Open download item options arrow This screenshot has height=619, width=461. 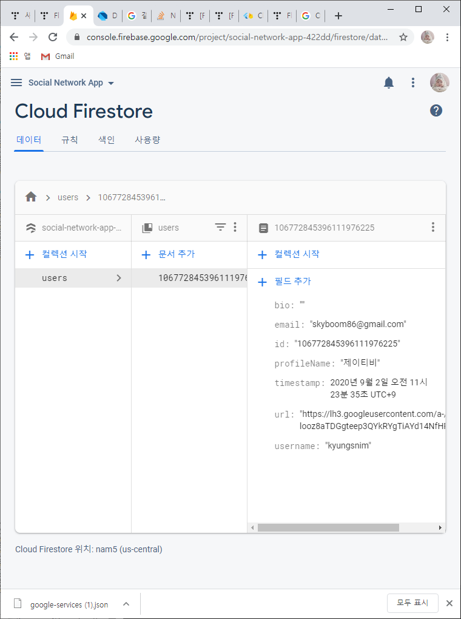(126, 604)
